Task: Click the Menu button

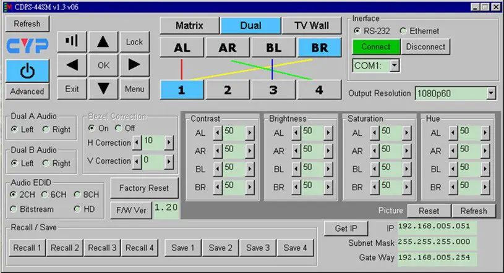Action: pos(134,89)
